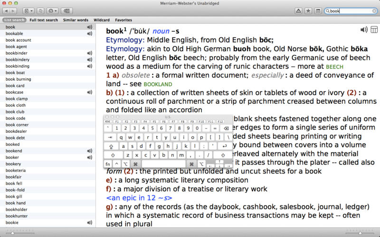This screenshot has width=380, height=237.
Task: Select bookcase in the word list
Action: [x=15, y=92]
